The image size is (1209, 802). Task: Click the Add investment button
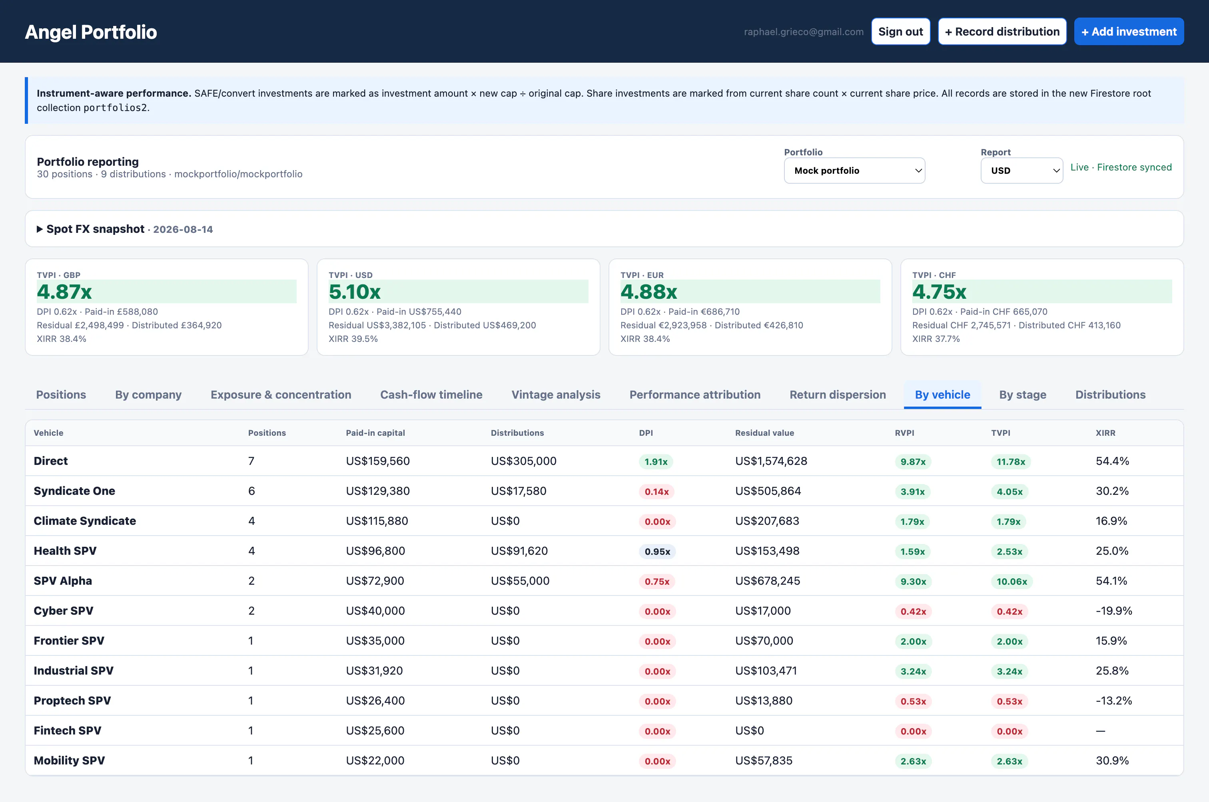click(x=1128, y=32)
